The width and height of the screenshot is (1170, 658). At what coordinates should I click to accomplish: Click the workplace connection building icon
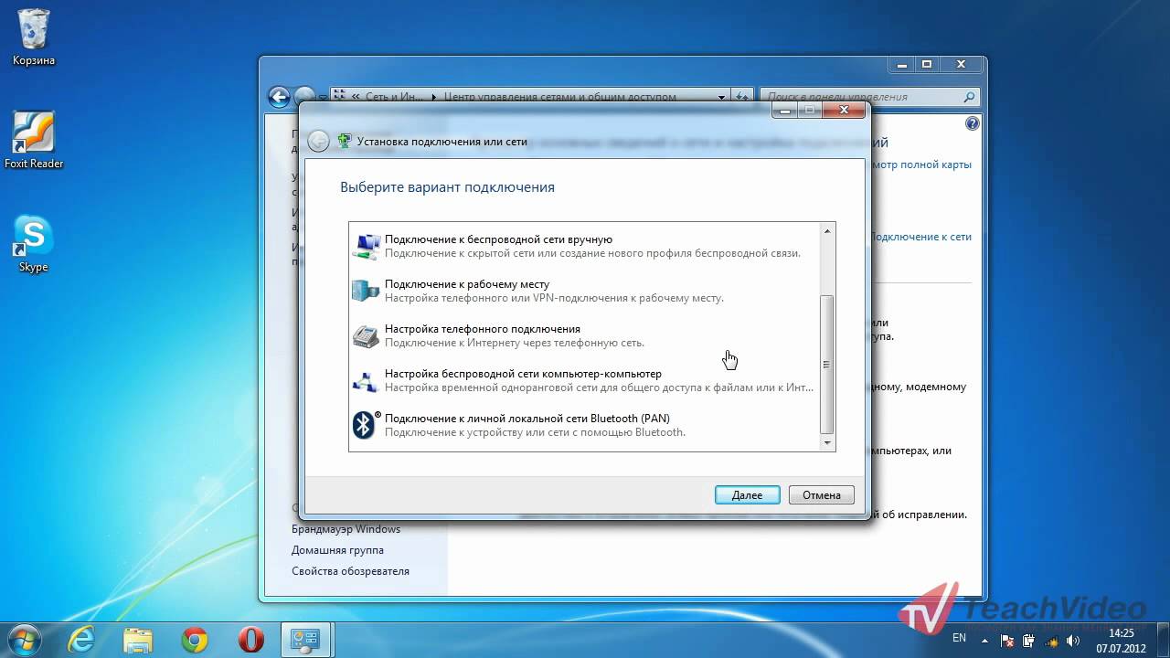coord(366,292)
